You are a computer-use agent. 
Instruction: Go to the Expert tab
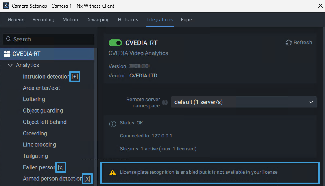tap(188, 20)
